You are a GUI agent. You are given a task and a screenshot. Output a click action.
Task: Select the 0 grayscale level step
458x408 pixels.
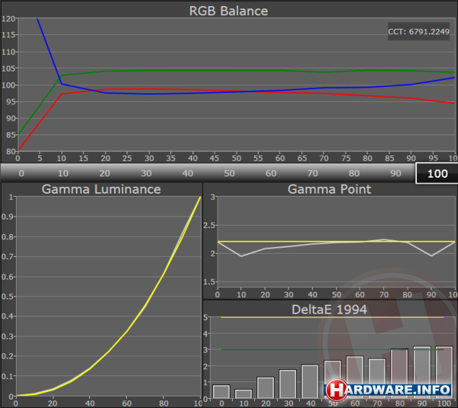(x=21, y=173)
